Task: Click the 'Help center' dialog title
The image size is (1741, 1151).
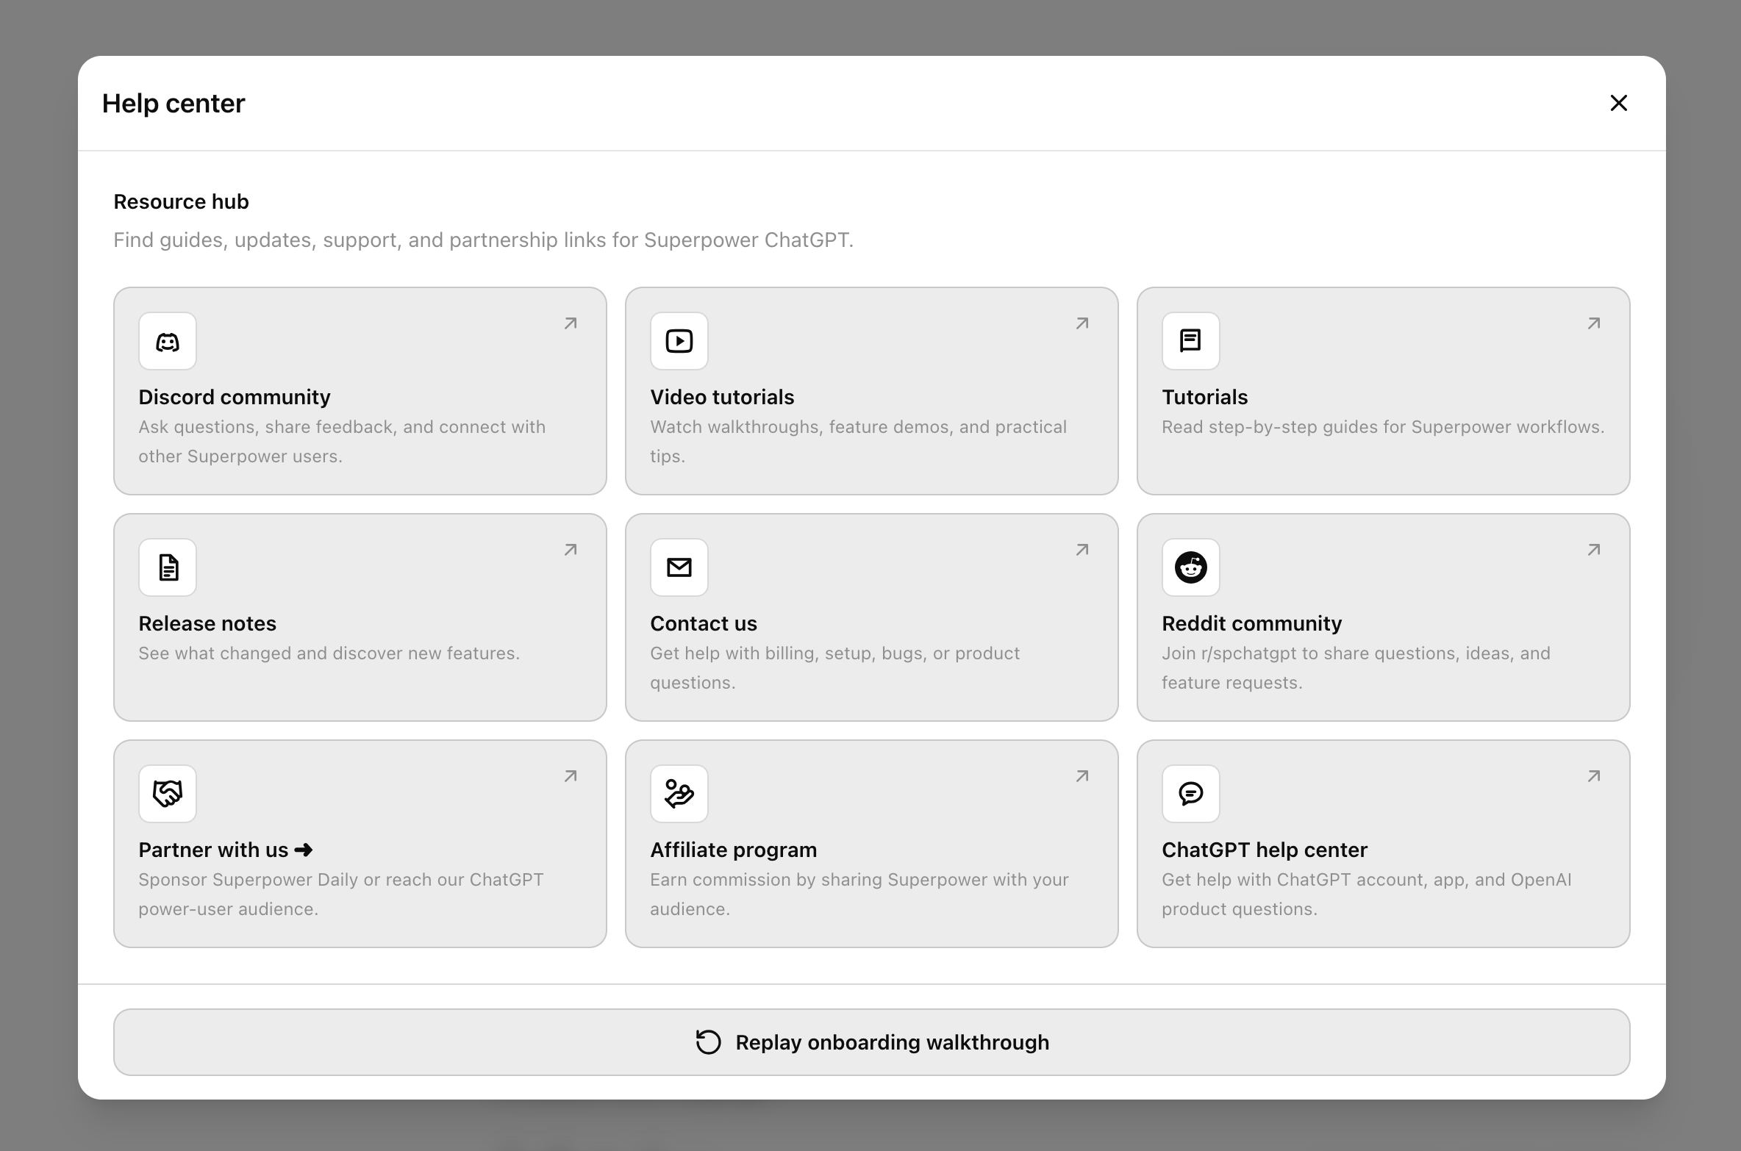Action: tap(174, 104)
